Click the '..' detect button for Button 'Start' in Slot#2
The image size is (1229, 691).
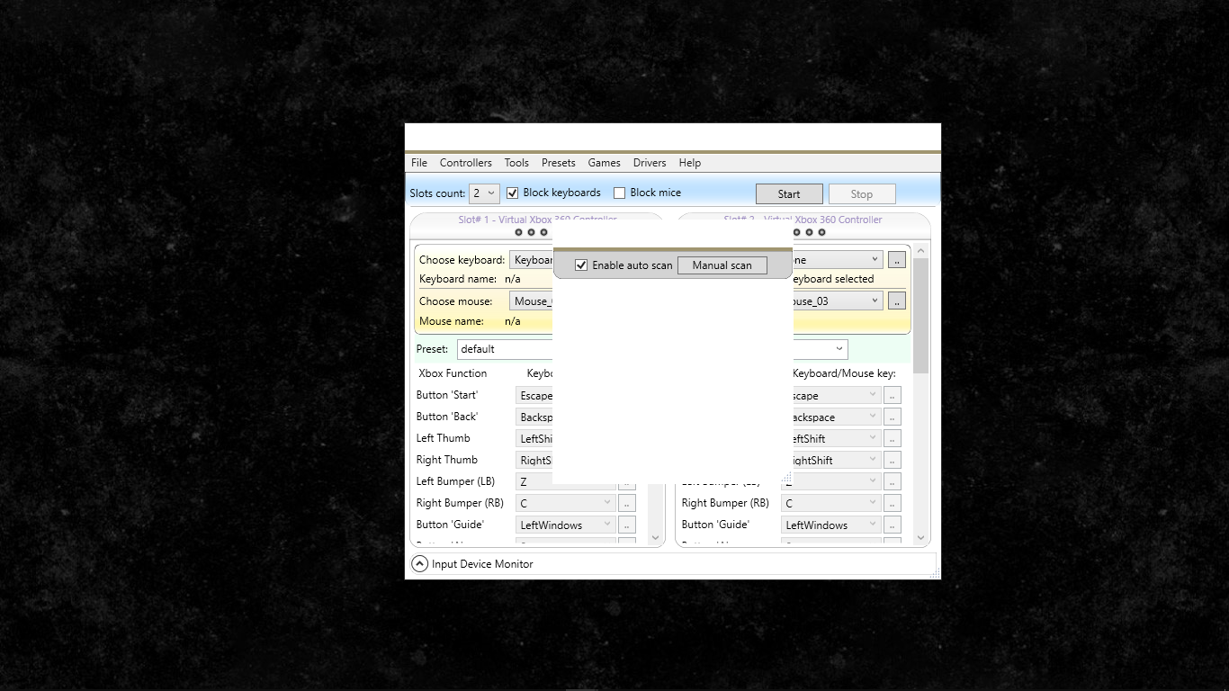892,394
